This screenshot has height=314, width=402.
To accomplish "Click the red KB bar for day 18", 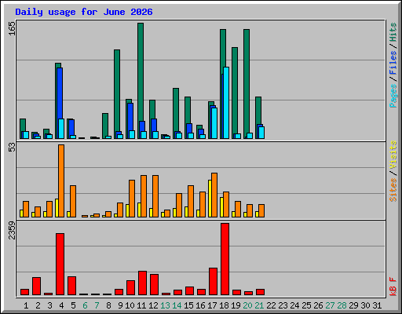I will pyautogui.click(x=225, y=259).
